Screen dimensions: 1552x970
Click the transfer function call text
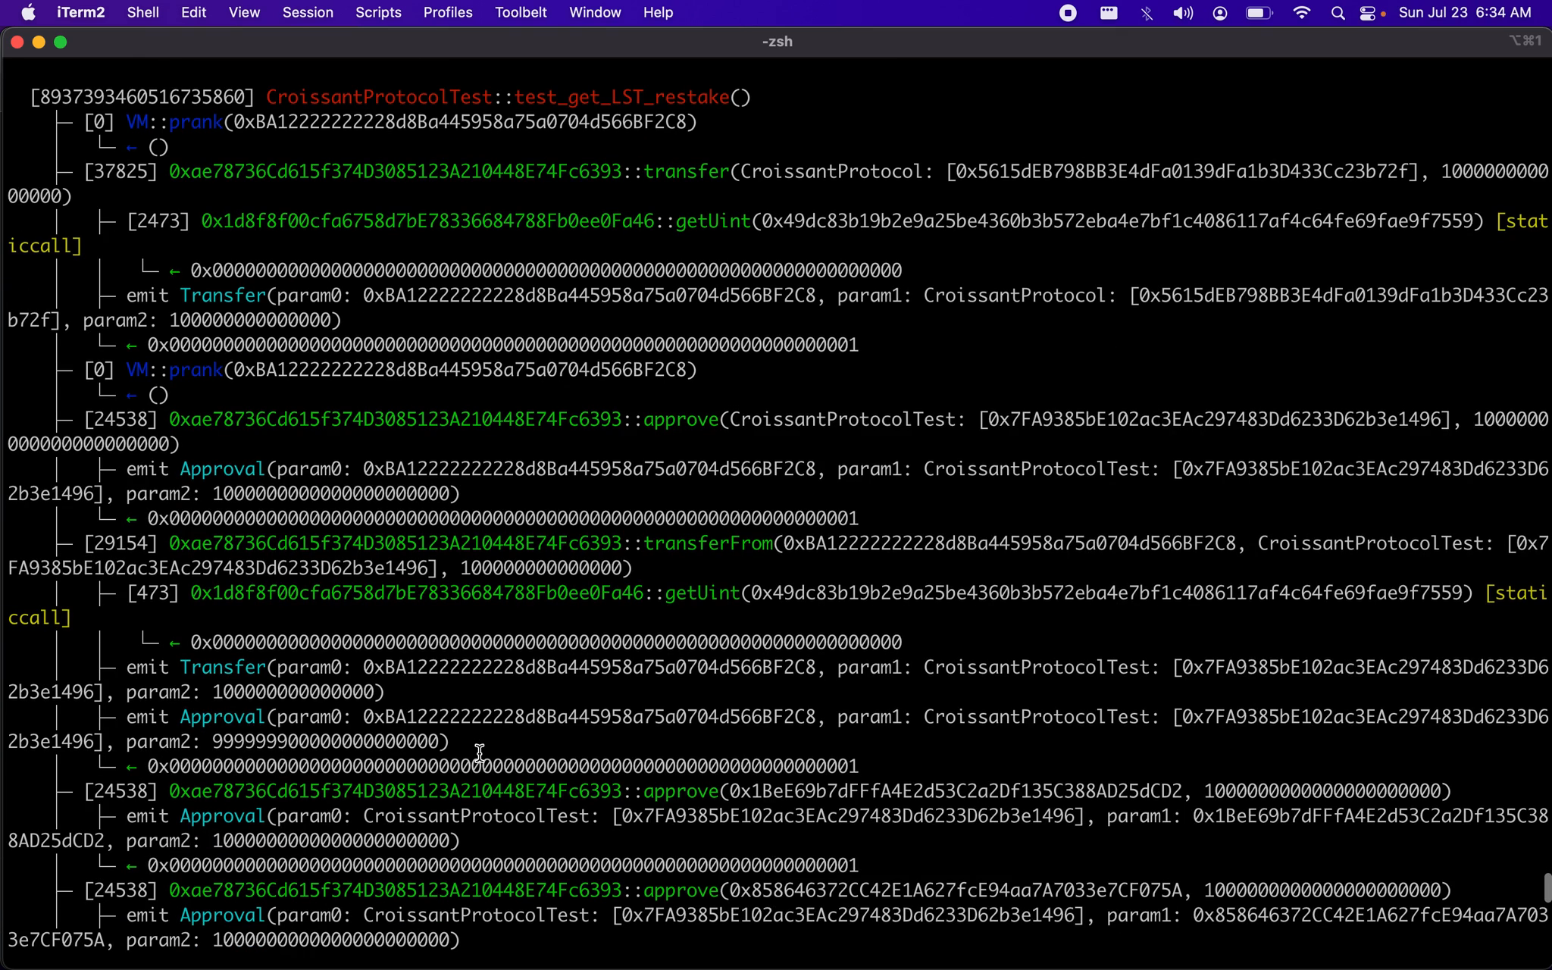(x=687, y=171)
